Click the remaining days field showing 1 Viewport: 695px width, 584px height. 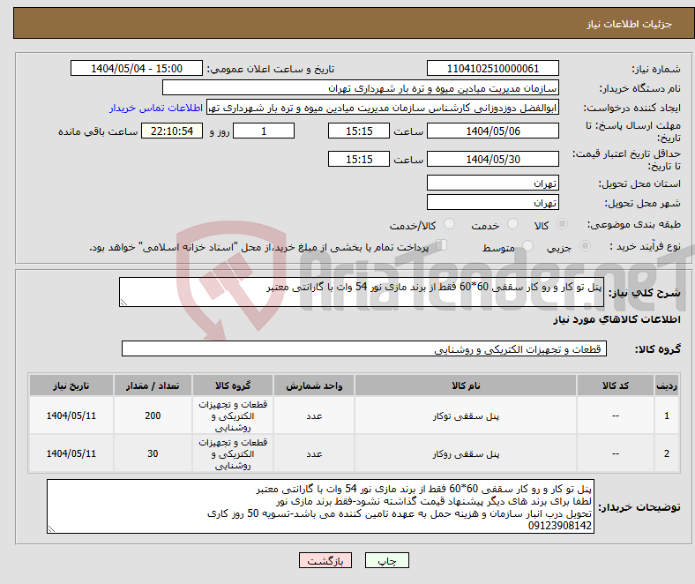[x=264, y=131]
